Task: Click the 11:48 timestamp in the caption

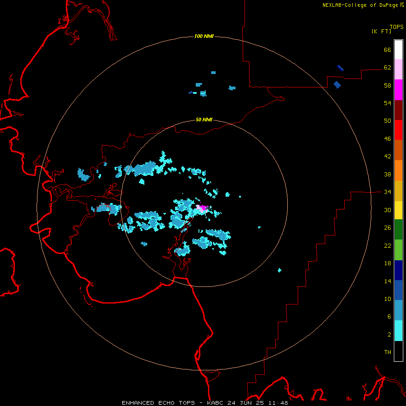Action: tap(278, 403)
